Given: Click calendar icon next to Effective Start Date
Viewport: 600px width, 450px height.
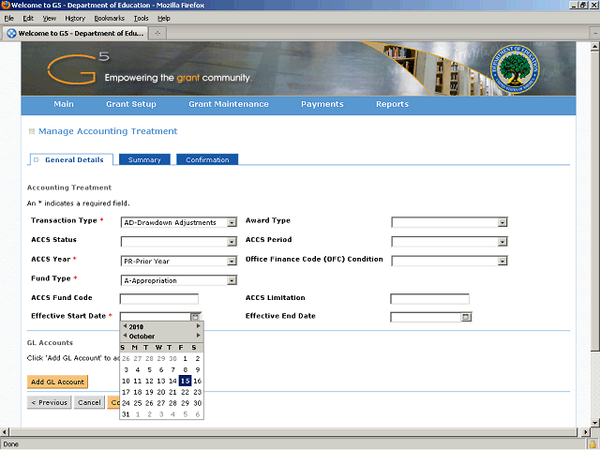Looking at the screenshot, I should point(195,317).
